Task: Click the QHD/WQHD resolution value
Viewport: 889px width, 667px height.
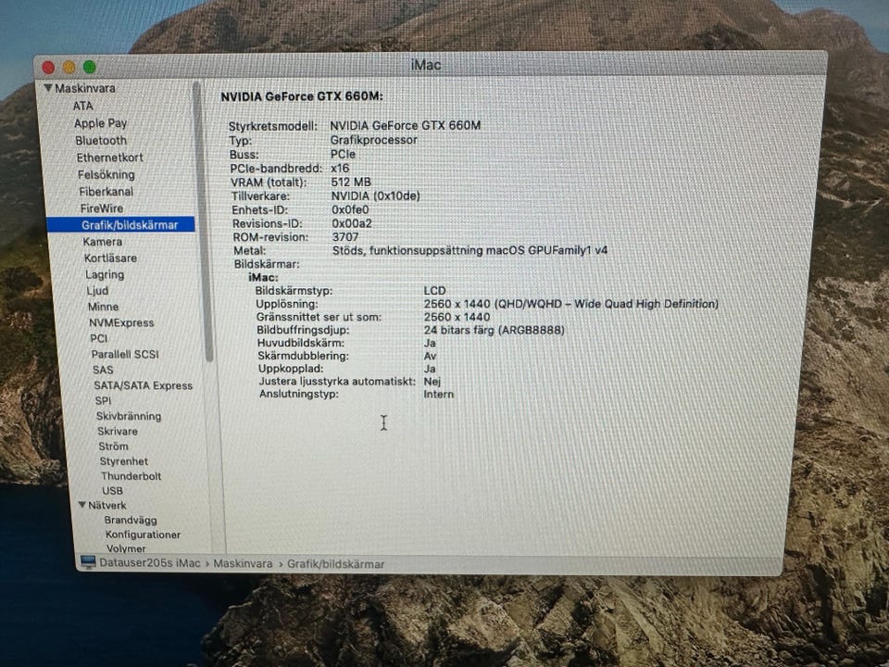Action: click(x=571, y=304)
